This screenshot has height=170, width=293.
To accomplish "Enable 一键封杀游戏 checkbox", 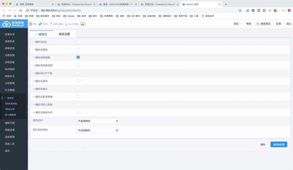I will click(x=78, y=81).
